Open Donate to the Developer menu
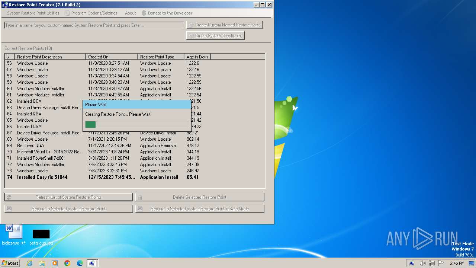 click(167, 13)
